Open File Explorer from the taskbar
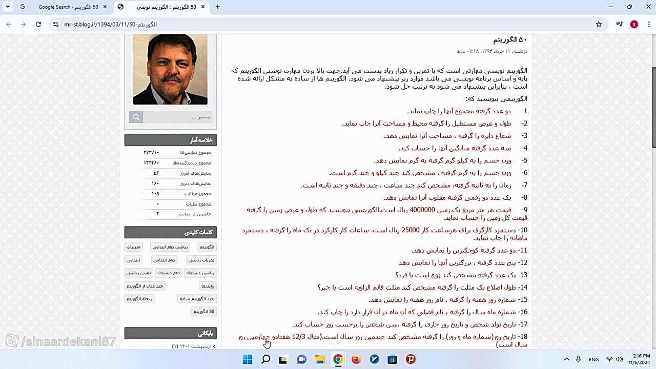656x369 pixels. click(x=320, y=359)
